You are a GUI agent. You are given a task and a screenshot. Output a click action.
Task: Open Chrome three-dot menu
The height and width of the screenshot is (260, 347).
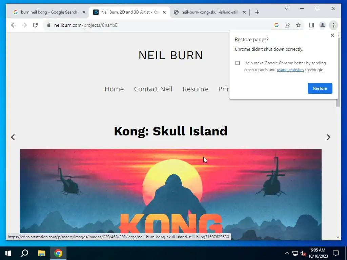[x=333, y=25]
